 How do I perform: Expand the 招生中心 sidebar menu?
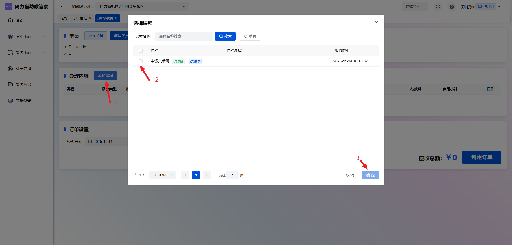pos(27,37)
